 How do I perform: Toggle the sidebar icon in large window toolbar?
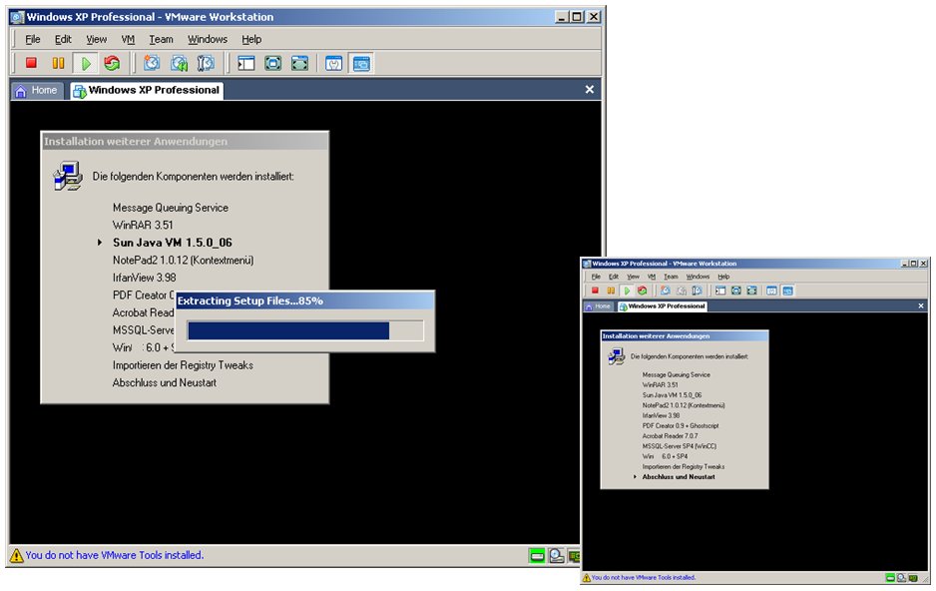point(245,63)
